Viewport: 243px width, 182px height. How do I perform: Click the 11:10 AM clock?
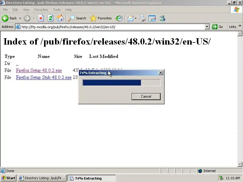pyautogui.click(x=233, y=178)
